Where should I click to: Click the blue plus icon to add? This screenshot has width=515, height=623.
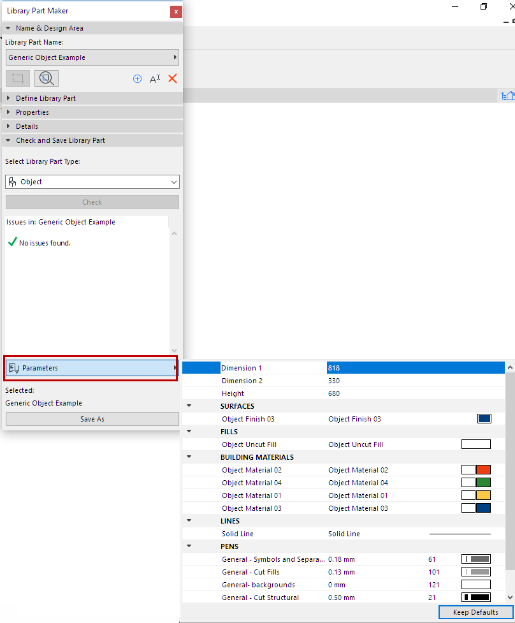click(x=137, y=78)
